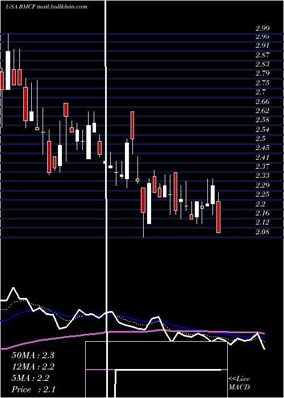Select the 2.66 price axis label
Screen dimensions: 284x398
tap(262, 102)
